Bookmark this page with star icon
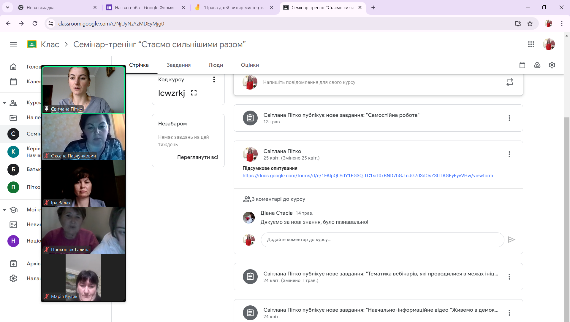This screenshot has height=322, width=570. 530,24
